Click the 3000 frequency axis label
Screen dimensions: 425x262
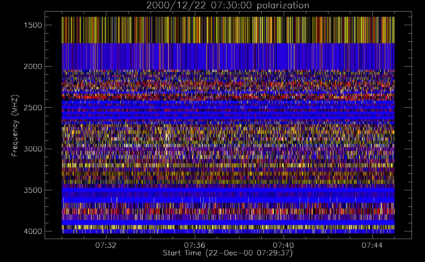(33, 149)
